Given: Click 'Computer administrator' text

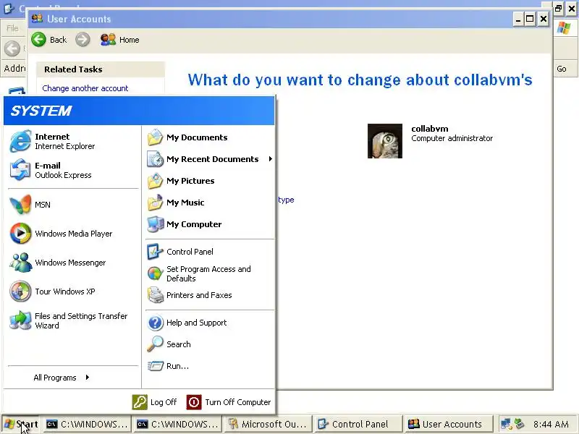Looking at the screenshot, I should point(452,138).
